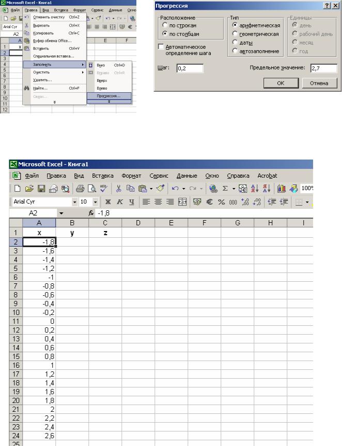Open Print Preview from the toolbar

click(x=92, y=189)
